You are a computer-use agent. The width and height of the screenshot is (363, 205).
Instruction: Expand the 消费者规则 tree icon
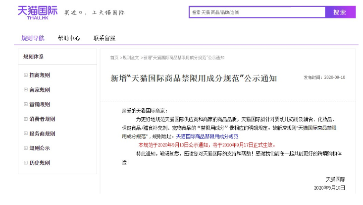pos(26,119)
